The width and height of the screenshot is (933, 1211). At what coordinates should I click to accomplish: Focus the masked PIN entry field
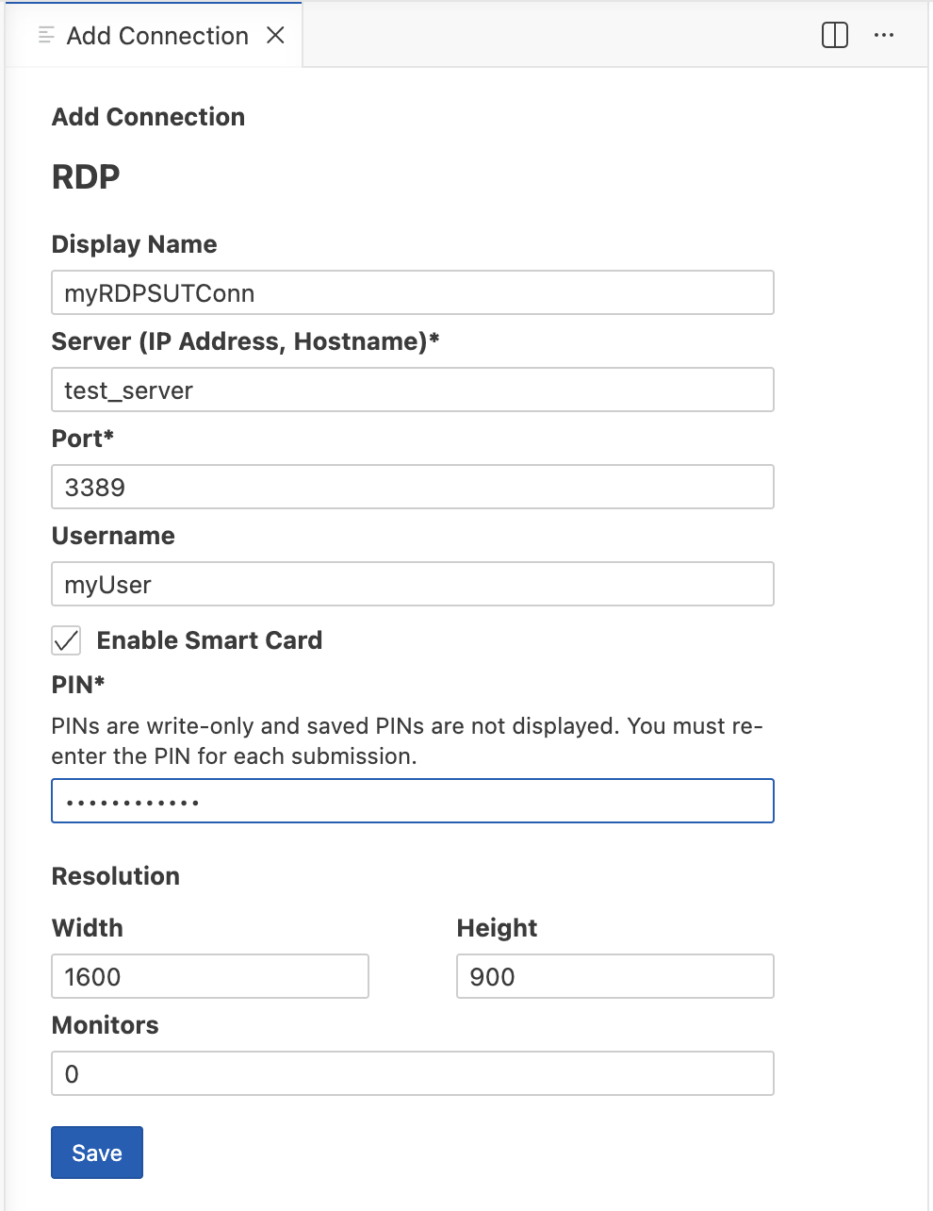[412, 801]
